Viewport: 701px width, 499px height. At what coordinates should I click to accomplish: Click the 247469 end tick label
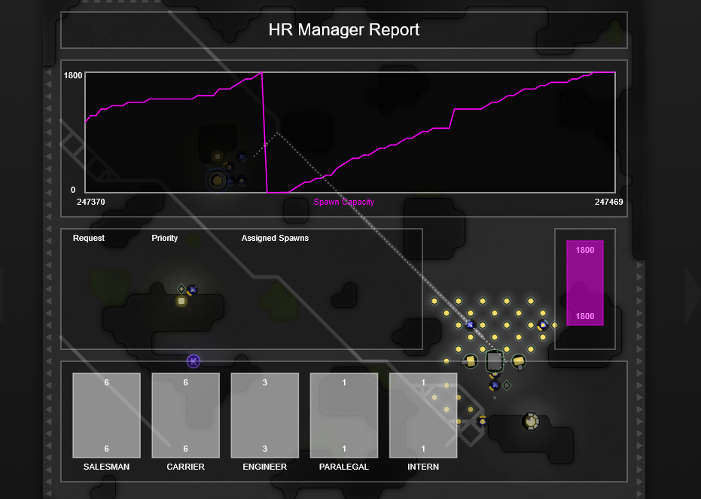pyautogui.click(x=609, y=202)
